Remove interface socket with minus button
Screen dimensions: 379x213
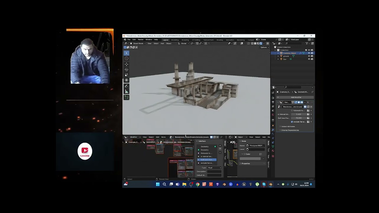tap(220, 149)
